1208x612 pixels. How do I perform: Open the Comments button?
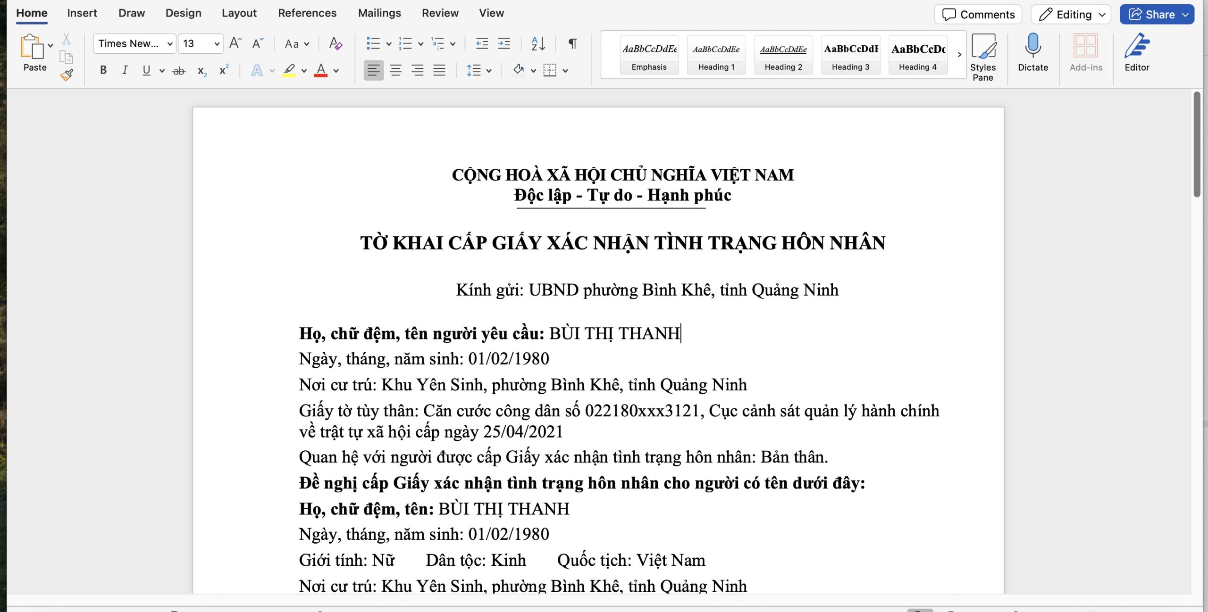(x=978, y=15)
